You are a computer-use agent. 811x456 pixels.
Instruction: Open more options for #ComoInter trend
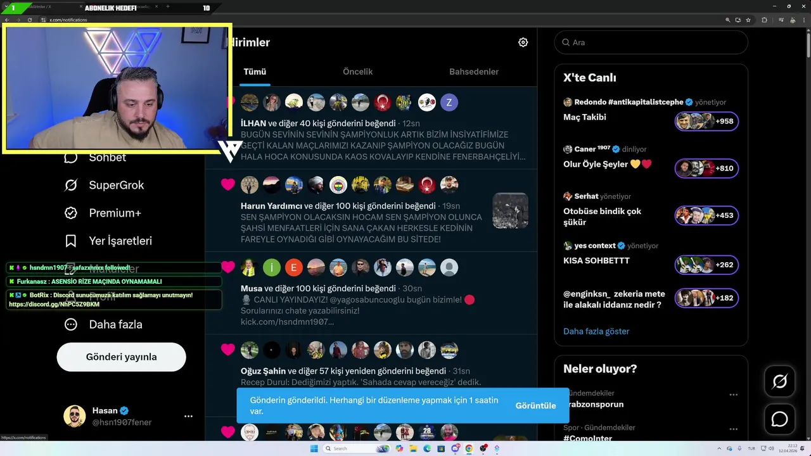(733, 429)
